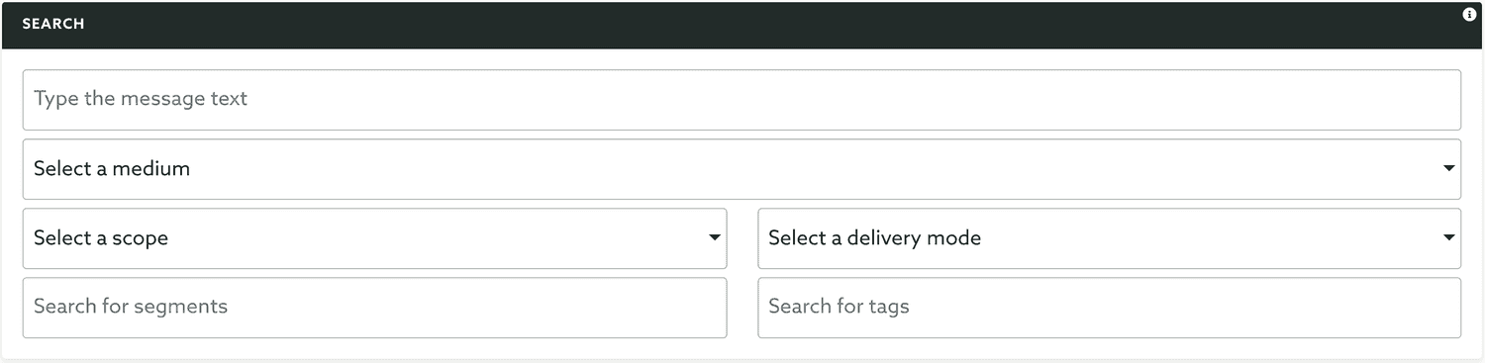The height and width of the screenshot is (363, 1485).
Task: Click the caret arrow of the medium selector
Action: point(1449,169)
